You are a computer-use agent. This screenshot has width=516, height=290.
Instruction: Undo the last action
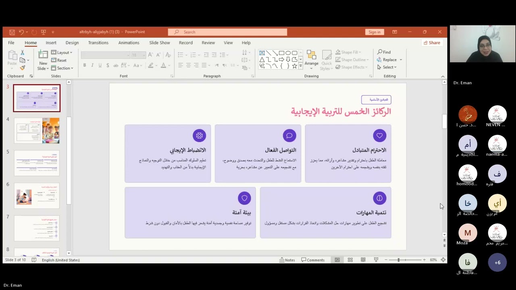pos(21,32)
